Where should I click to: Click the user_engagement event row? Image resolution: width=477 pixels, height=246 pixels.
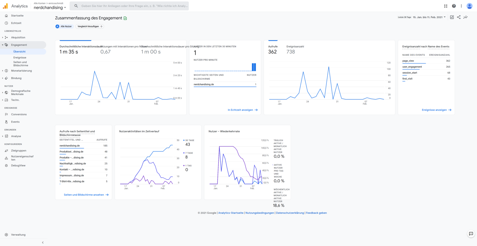[x=426, y=67]
